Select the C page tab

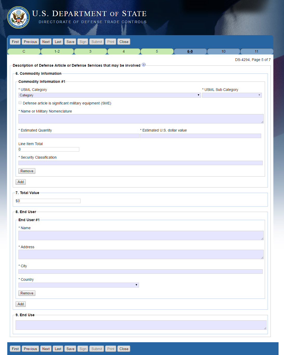click(24, 52)
